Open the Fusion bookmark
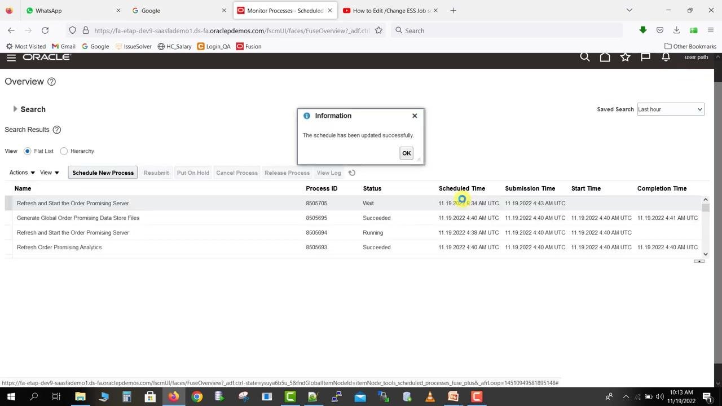Viewport: 722px width, 406px height. click(249, 46)
